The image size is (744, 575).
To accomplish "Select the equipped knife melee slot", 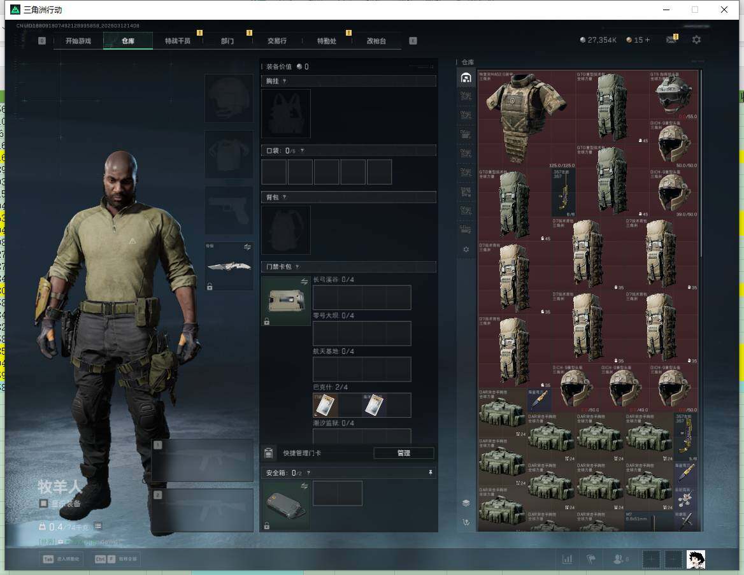I will click(x=229, y=266).
